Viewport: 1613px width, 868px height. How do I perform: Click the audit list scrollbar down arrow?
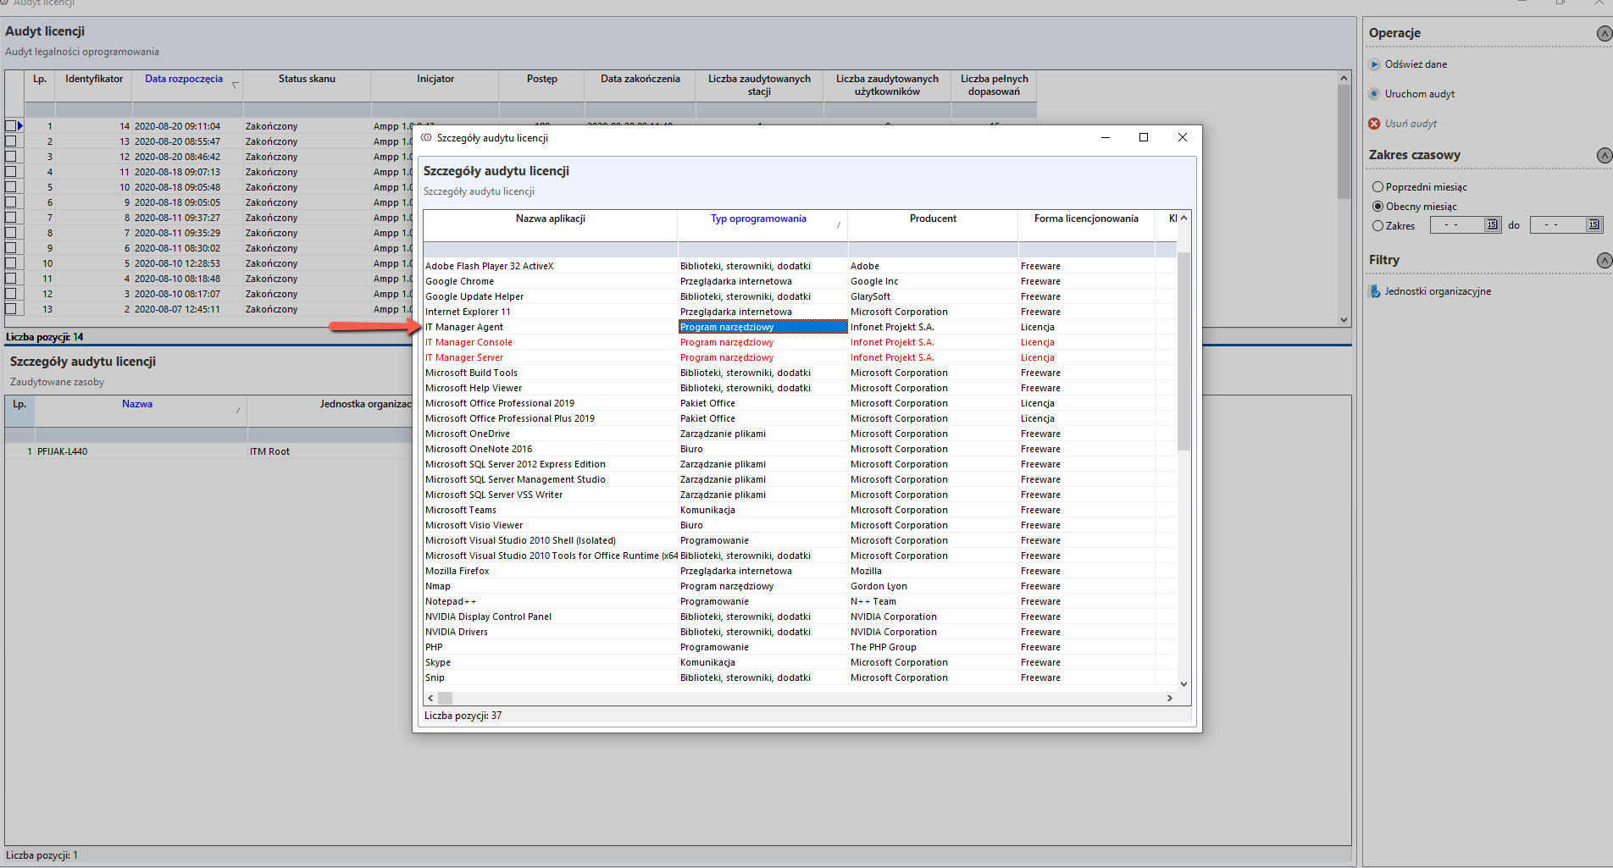pyautogui.click(x=1344, y=320)
